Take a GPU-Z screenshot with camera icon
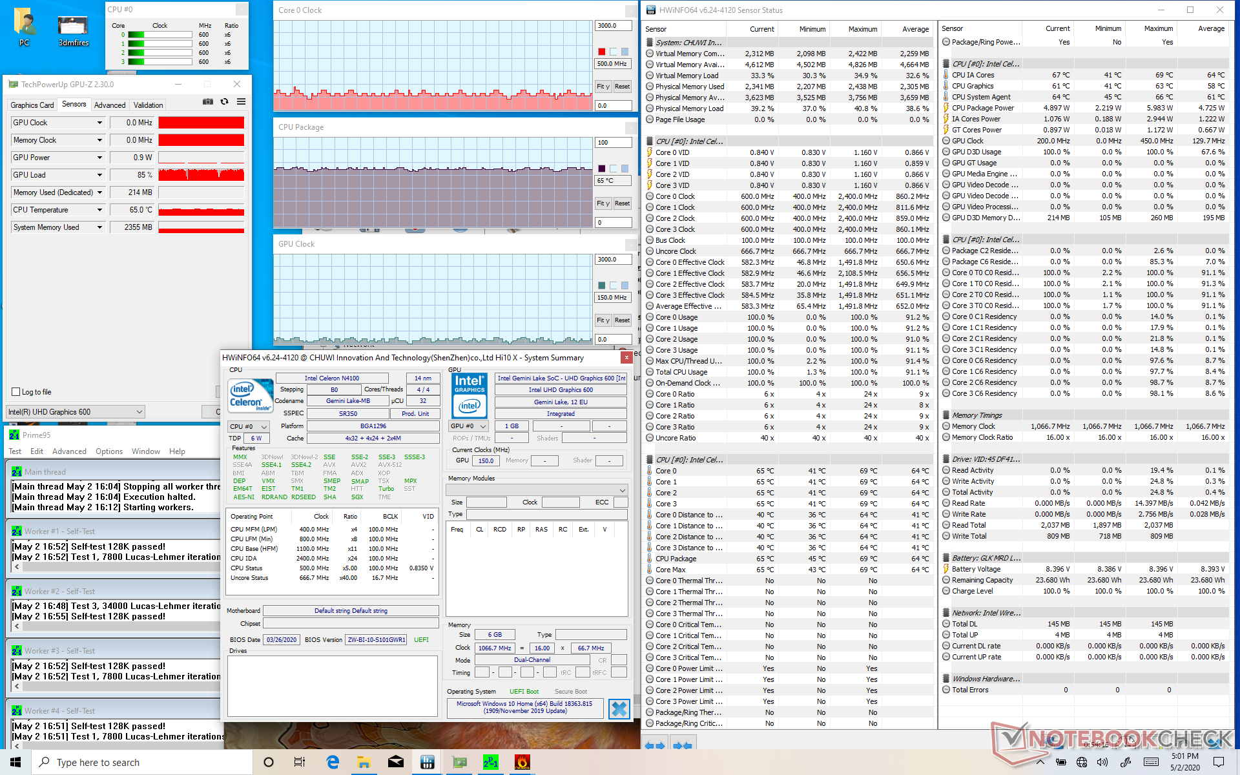 [207, 101]
